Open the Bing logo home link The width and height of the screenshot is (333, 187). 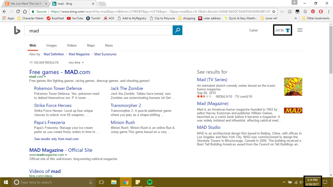point(17,30)
